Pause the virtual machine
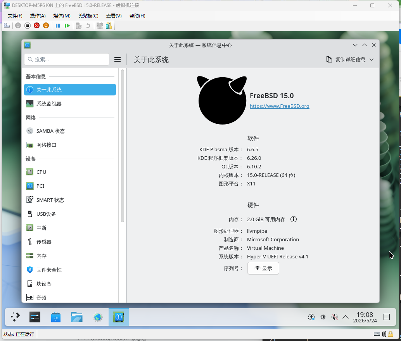The height and width of the screenshot is (341, 401). point(58,26)
